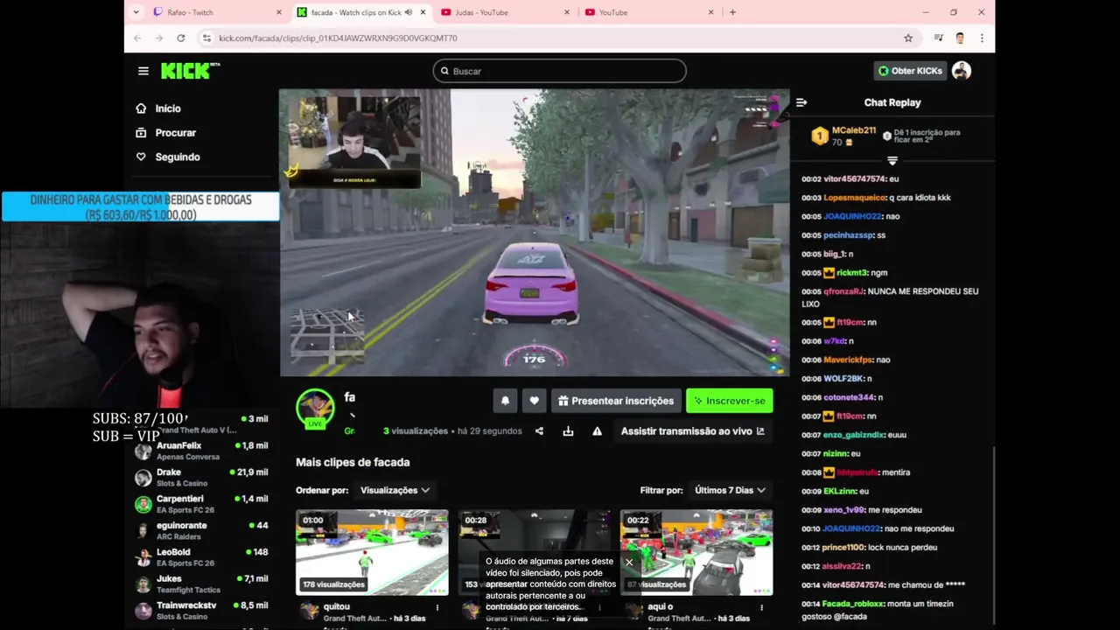Share the clip via share icon
Screen dimensions: 1120x630
click(x=539, y=431)
